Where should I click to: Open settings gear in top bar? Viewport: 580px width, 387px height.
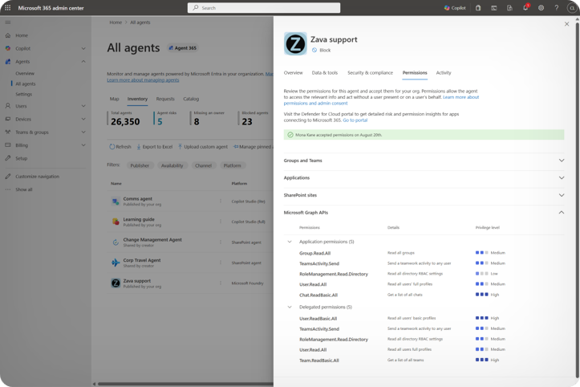click(x=541, y=7)
